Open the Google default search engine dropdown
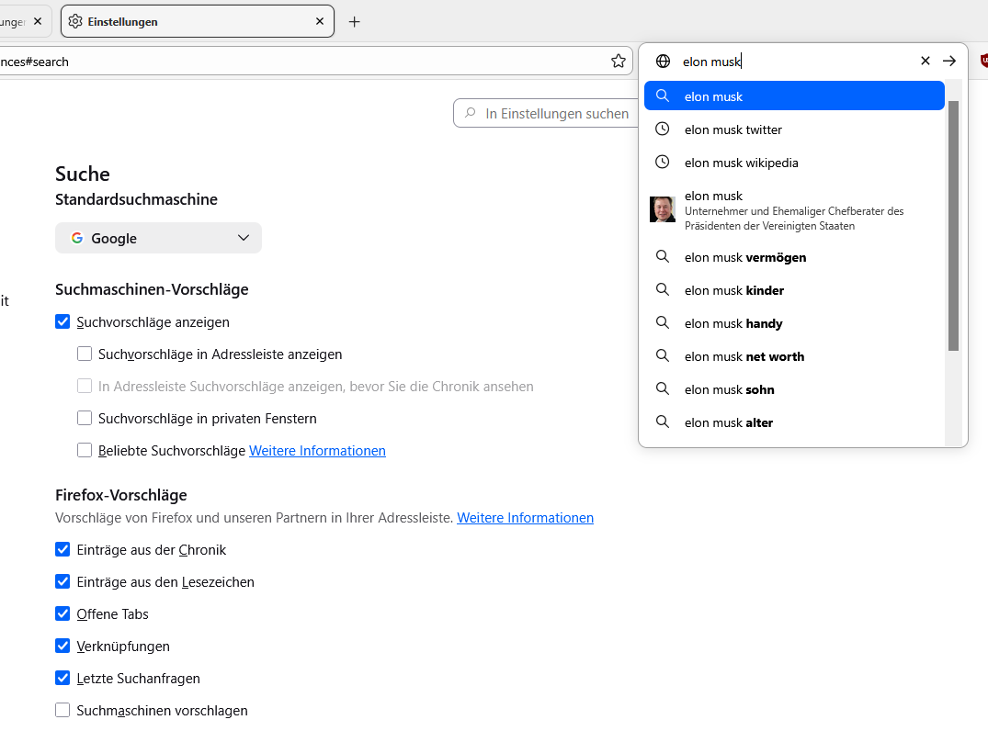This screenshot has height=731, width=988. coord(158,238)
